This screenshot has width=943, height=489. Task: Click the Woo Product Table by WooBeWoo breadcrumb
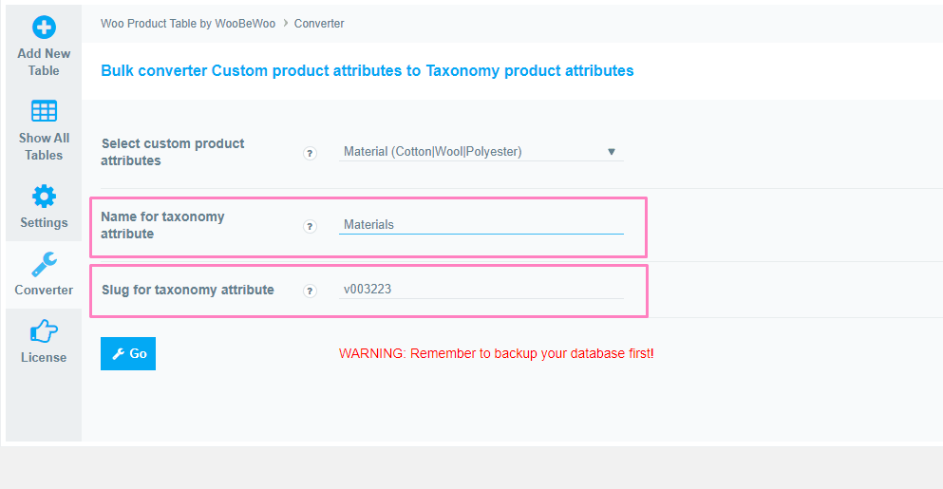pos(188,24)
